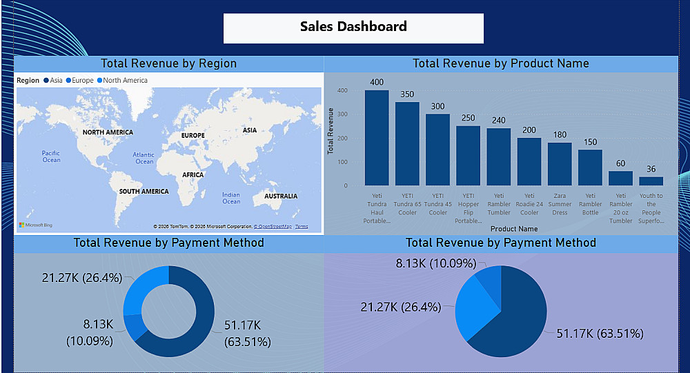690x373 pixels.
Task: Click the donut chart's 21.27K (26.4%) label
Action: coord(82,278)
